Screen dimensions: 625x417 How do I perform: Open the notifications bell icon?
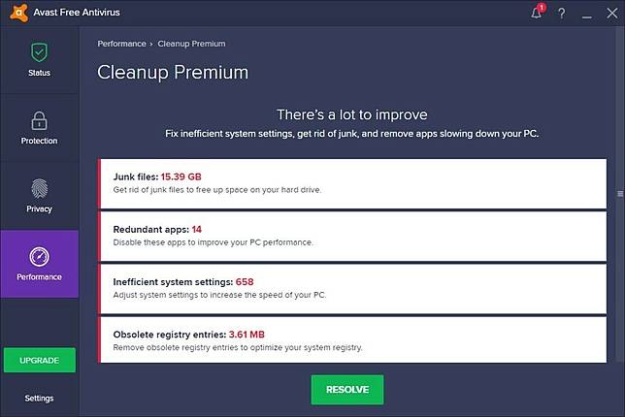tap(536, 14)
